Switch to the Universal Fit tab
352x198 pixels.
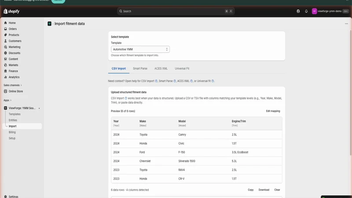point(182,69)
